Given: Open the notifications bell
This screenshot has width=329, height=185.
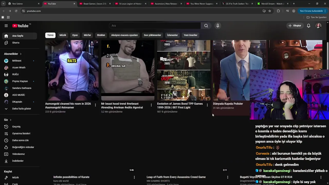Looking at the screenshot, I should (308, 26).
